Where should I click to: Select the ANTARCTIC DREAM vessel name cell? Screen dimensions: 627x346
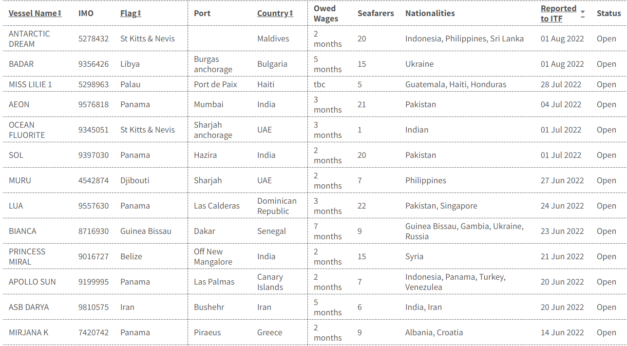(29, 38)
